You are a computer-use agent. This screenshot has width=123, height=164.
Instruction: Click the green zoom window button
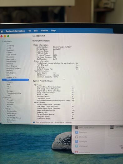(8, 36)
